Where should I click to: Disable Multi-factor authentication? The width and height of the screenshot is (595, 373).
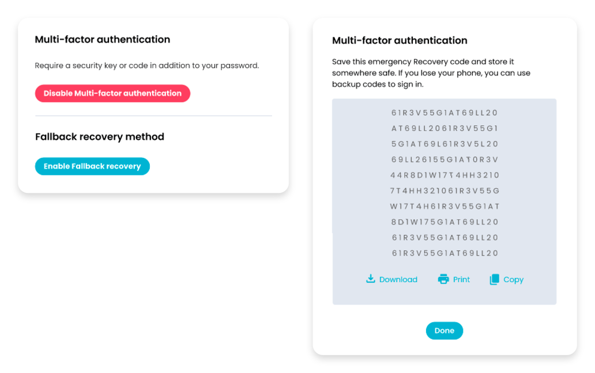coord(112,93)
